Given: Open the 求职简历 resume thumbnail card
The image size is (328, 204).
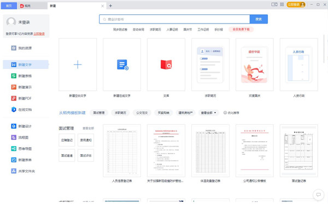Looking at the screenshot, I should (x=210, y=65).
